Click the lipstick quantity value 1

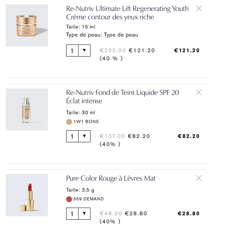[72, 213]
